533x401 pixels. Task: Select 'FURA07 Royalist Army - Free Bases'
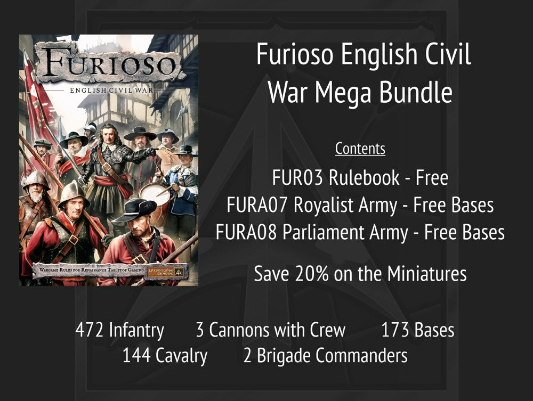(360, 205)
